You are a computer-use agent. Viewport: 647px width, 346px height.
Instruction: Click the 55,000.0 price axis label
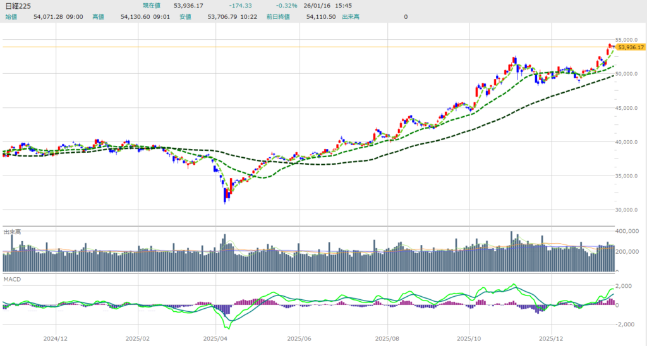point(628,39)
